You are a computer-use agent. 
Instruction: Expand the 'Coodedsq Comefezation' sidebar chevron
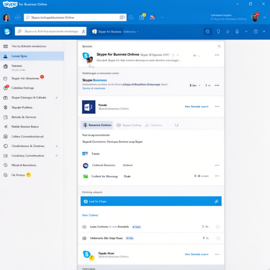pos(57,156)
